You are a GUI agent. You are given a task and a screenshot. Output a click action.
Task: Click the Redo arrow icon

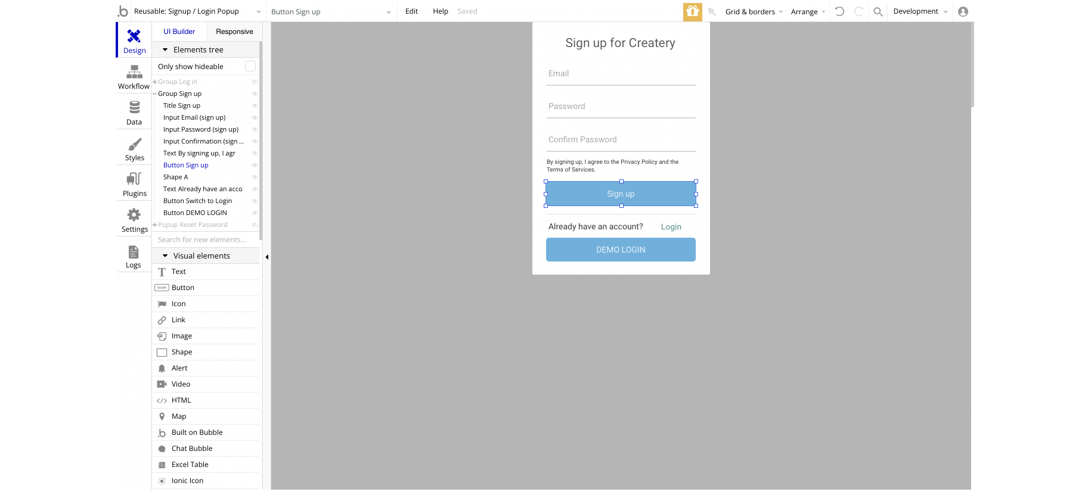pyautogui.click(x=858, y=11)
